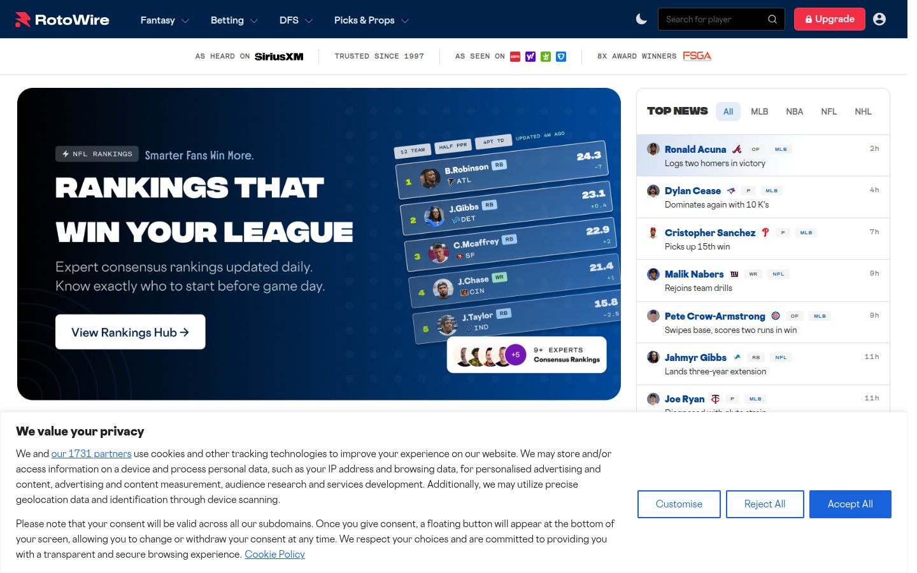Expand the Betting dropdown menu
The image size is (917, 573).
point(234,20)
